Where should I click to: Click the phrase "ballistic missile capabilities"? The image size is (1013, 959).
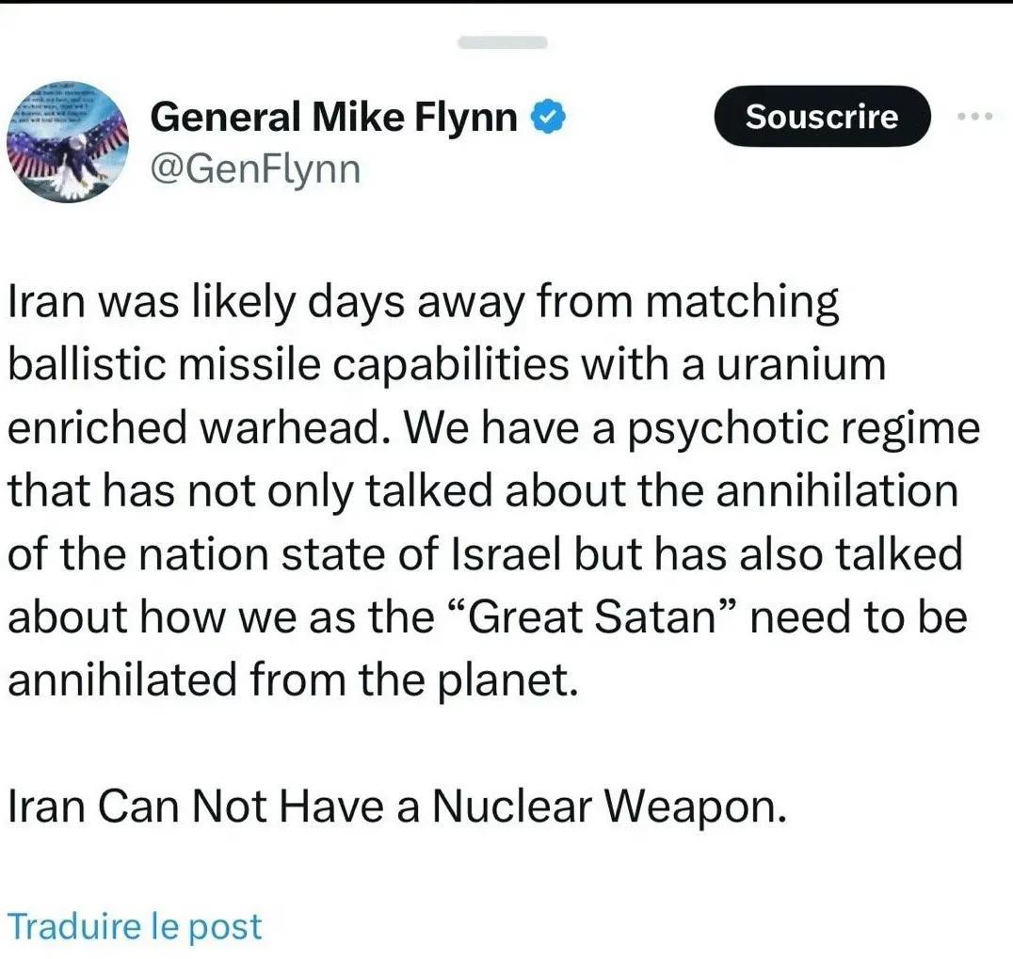click(x=289, y=364)
